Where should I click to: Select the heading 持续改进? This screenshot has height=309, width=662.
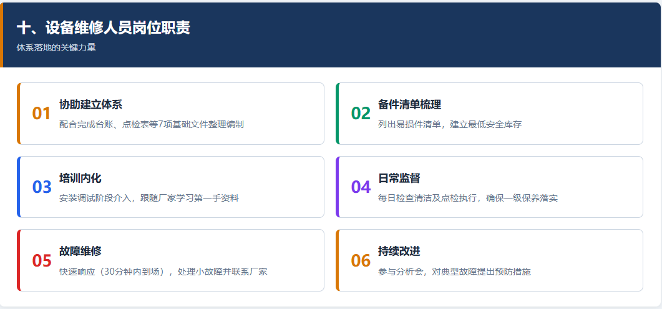(x=399, y=252)
